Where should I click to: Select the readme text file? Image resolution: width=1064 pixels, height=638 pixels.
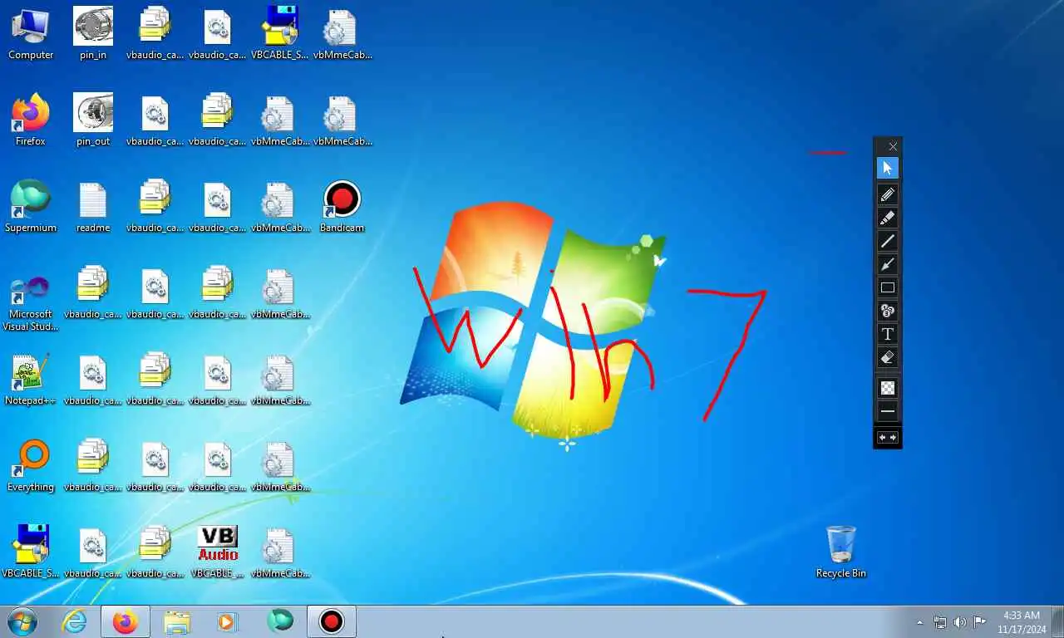click(92, 207)
